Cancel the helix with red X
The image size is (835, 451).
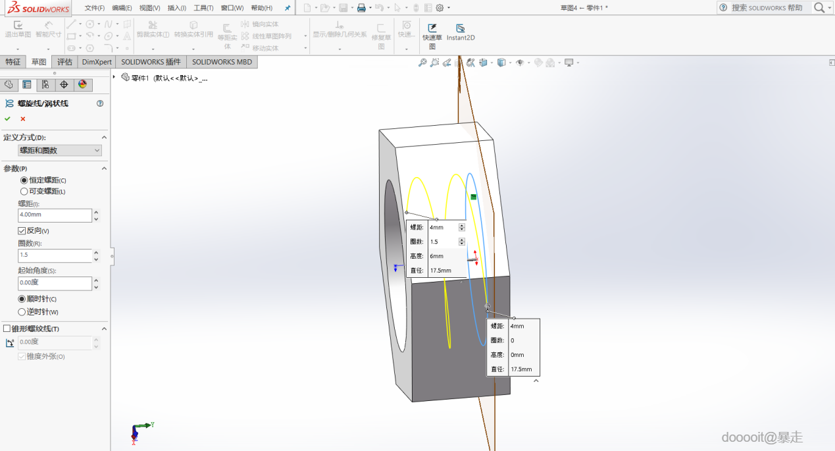click(x=23, y=119)
